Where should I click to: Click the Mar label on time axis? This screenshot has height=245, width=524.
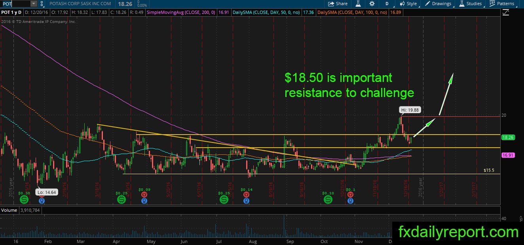click(x=80, y=241)
